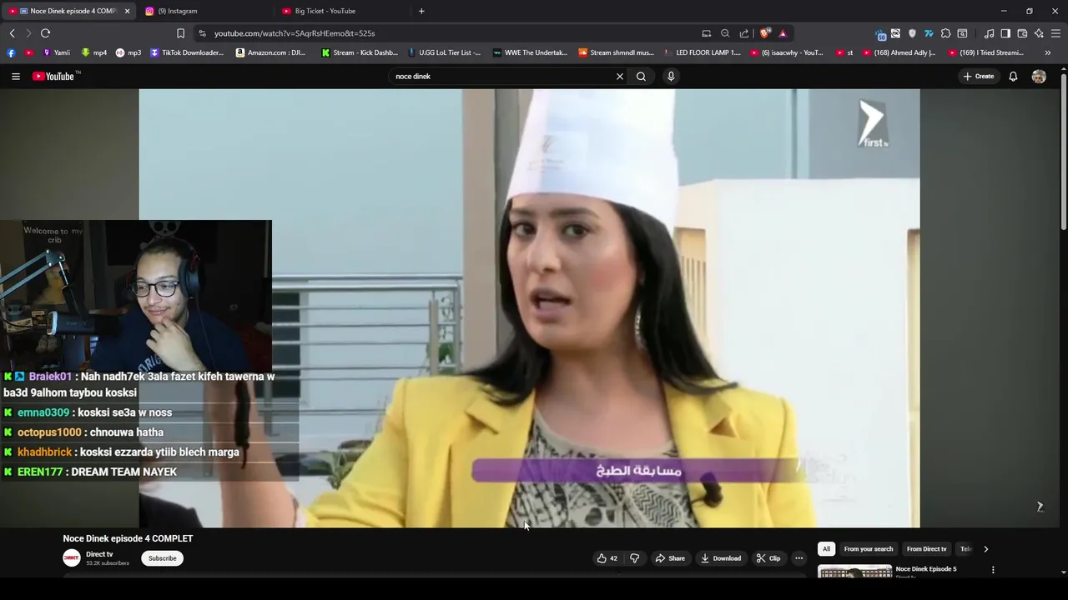Open the YouTube account avatar menu

click(1039, 76)
